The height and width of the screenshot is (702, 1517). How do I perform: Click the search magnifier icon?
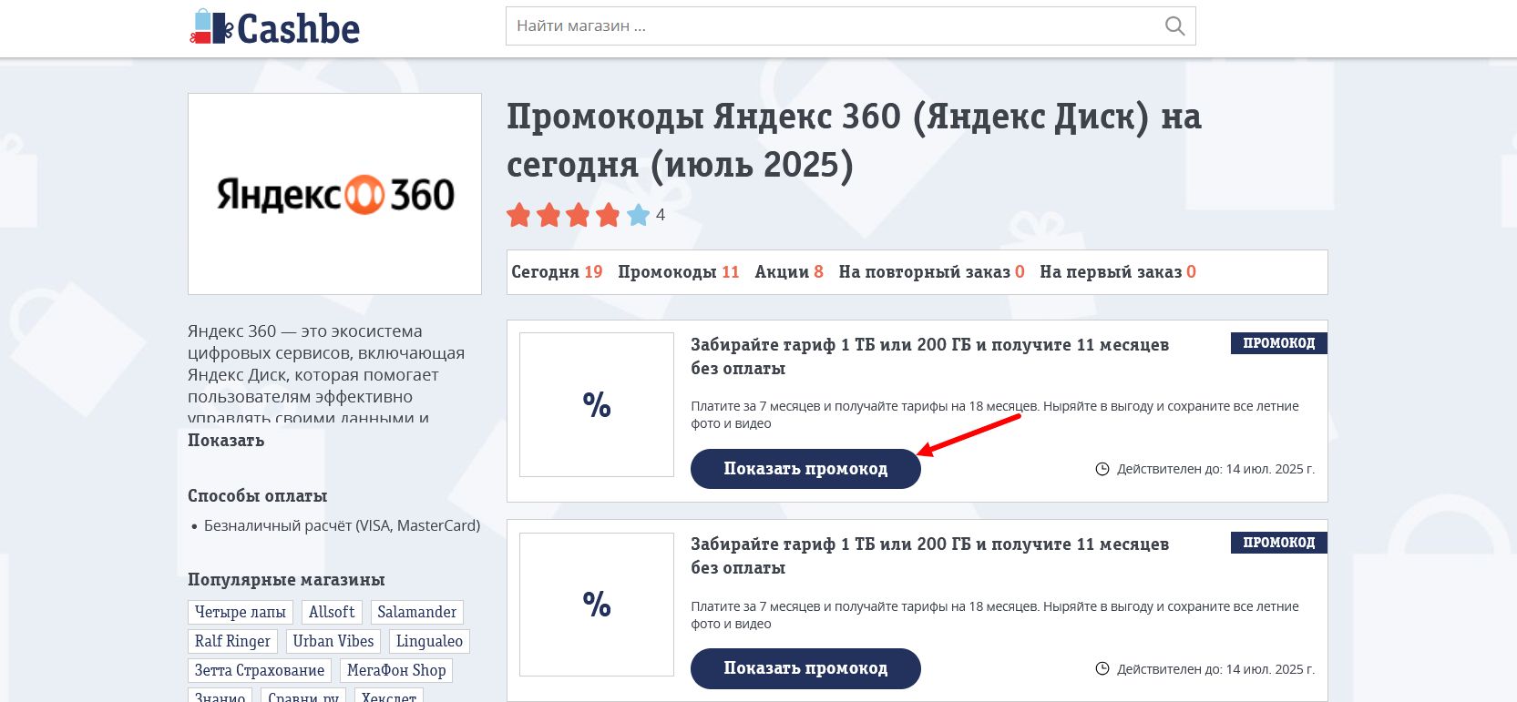tap(1175, 26)
